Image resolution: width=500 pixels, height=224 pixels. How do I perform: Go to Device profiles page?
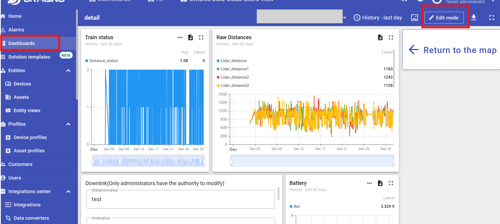tap(30, 137)
